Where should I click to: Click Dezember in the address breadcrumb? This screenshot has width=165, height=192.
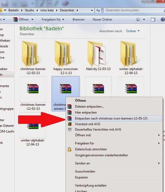click(x=67, y=10)
